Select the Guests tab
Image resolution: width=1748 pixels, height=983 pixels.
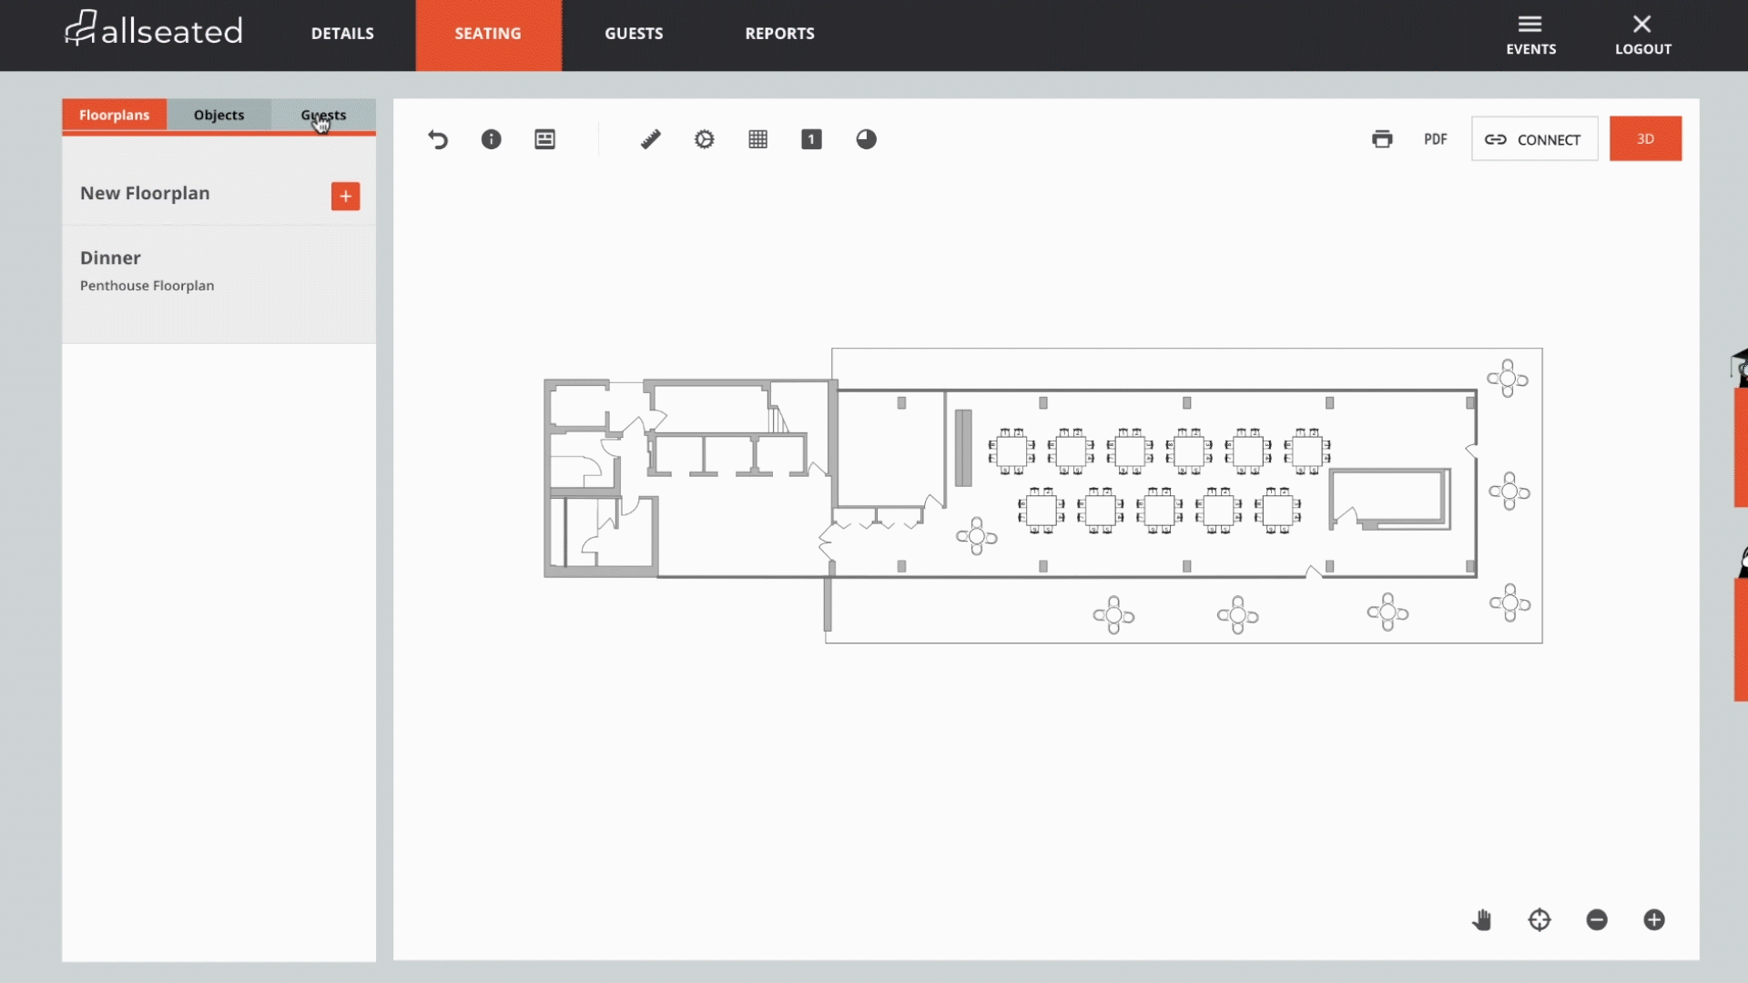tap(323, 114)
